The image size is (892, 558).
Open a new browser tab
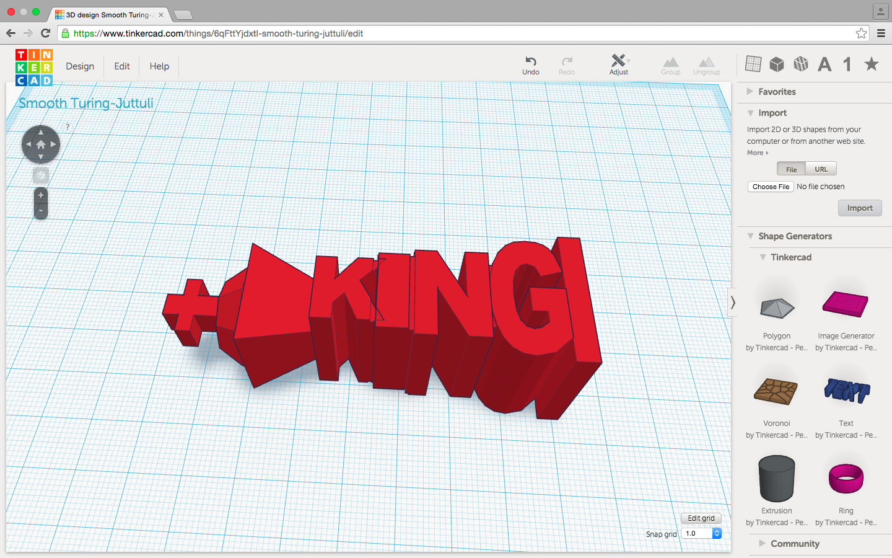[x=183, y=15]
